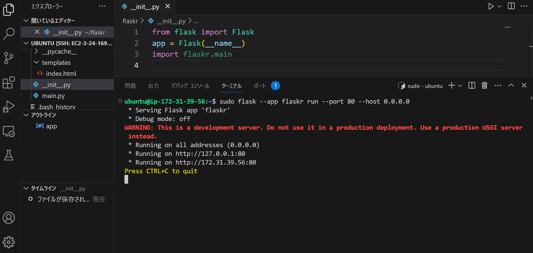Open the new terminal launch profile dropdown
This screenshot has width=533, height=253.
point(460,86)
